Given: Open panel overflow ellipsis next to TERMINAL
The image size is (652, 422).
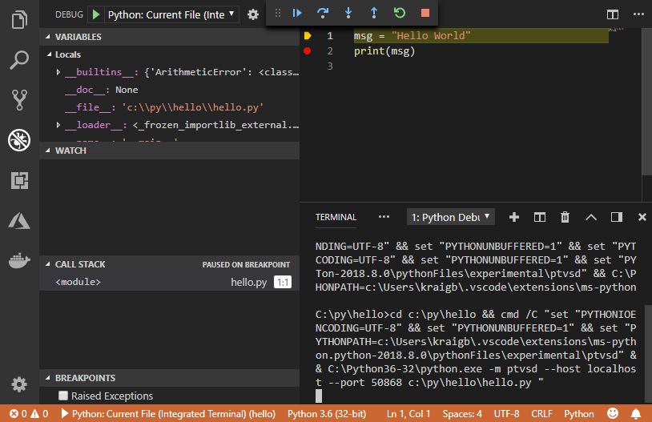Looking at the screenshot, I should pyautogui.click(x=384, y=217).
